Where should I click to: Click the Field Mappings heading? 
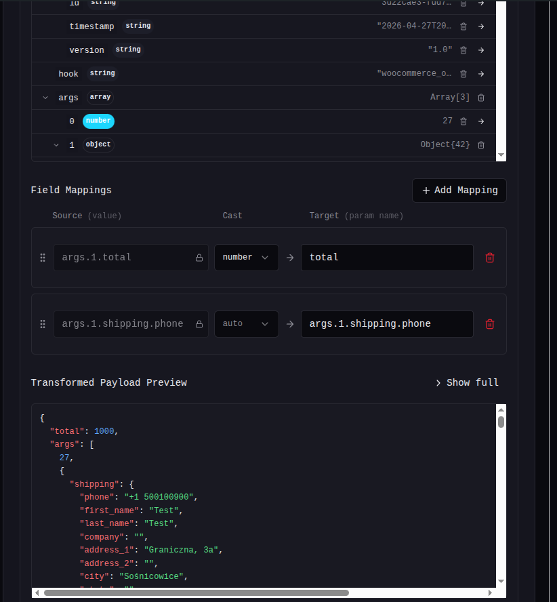click(71, 190)
